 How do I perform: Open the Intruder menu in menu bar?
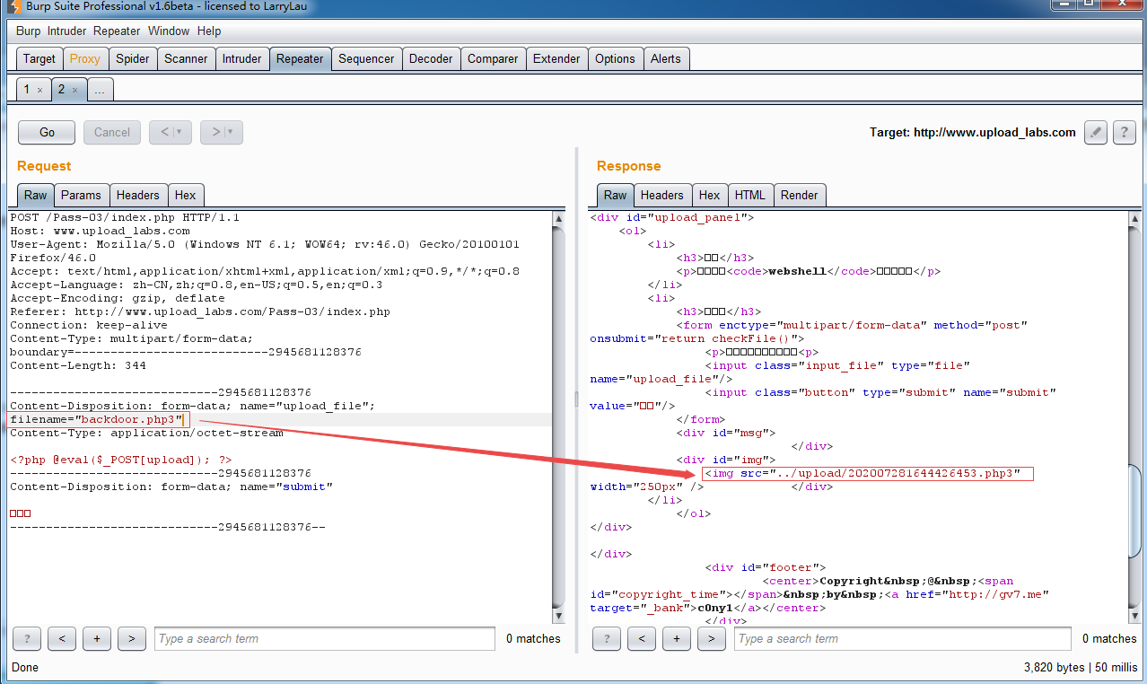[x=67, y=31]
